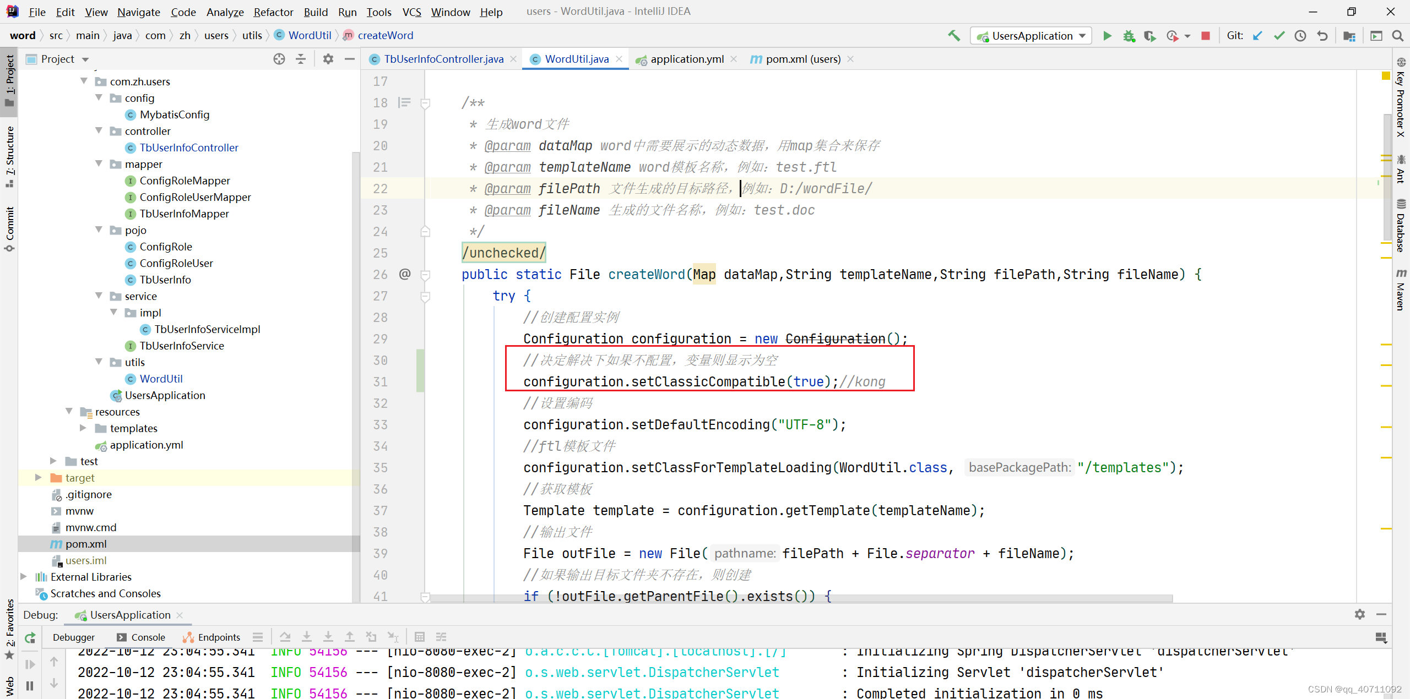The width and height of the screenshot is (1410, 699).
Task: Commit changes using the Git checkmark icon
Action: tap(1279, 35)
